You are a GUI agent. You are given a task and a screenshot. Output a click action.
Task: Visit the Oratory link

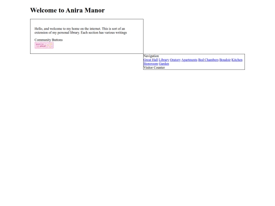[175, 60]
